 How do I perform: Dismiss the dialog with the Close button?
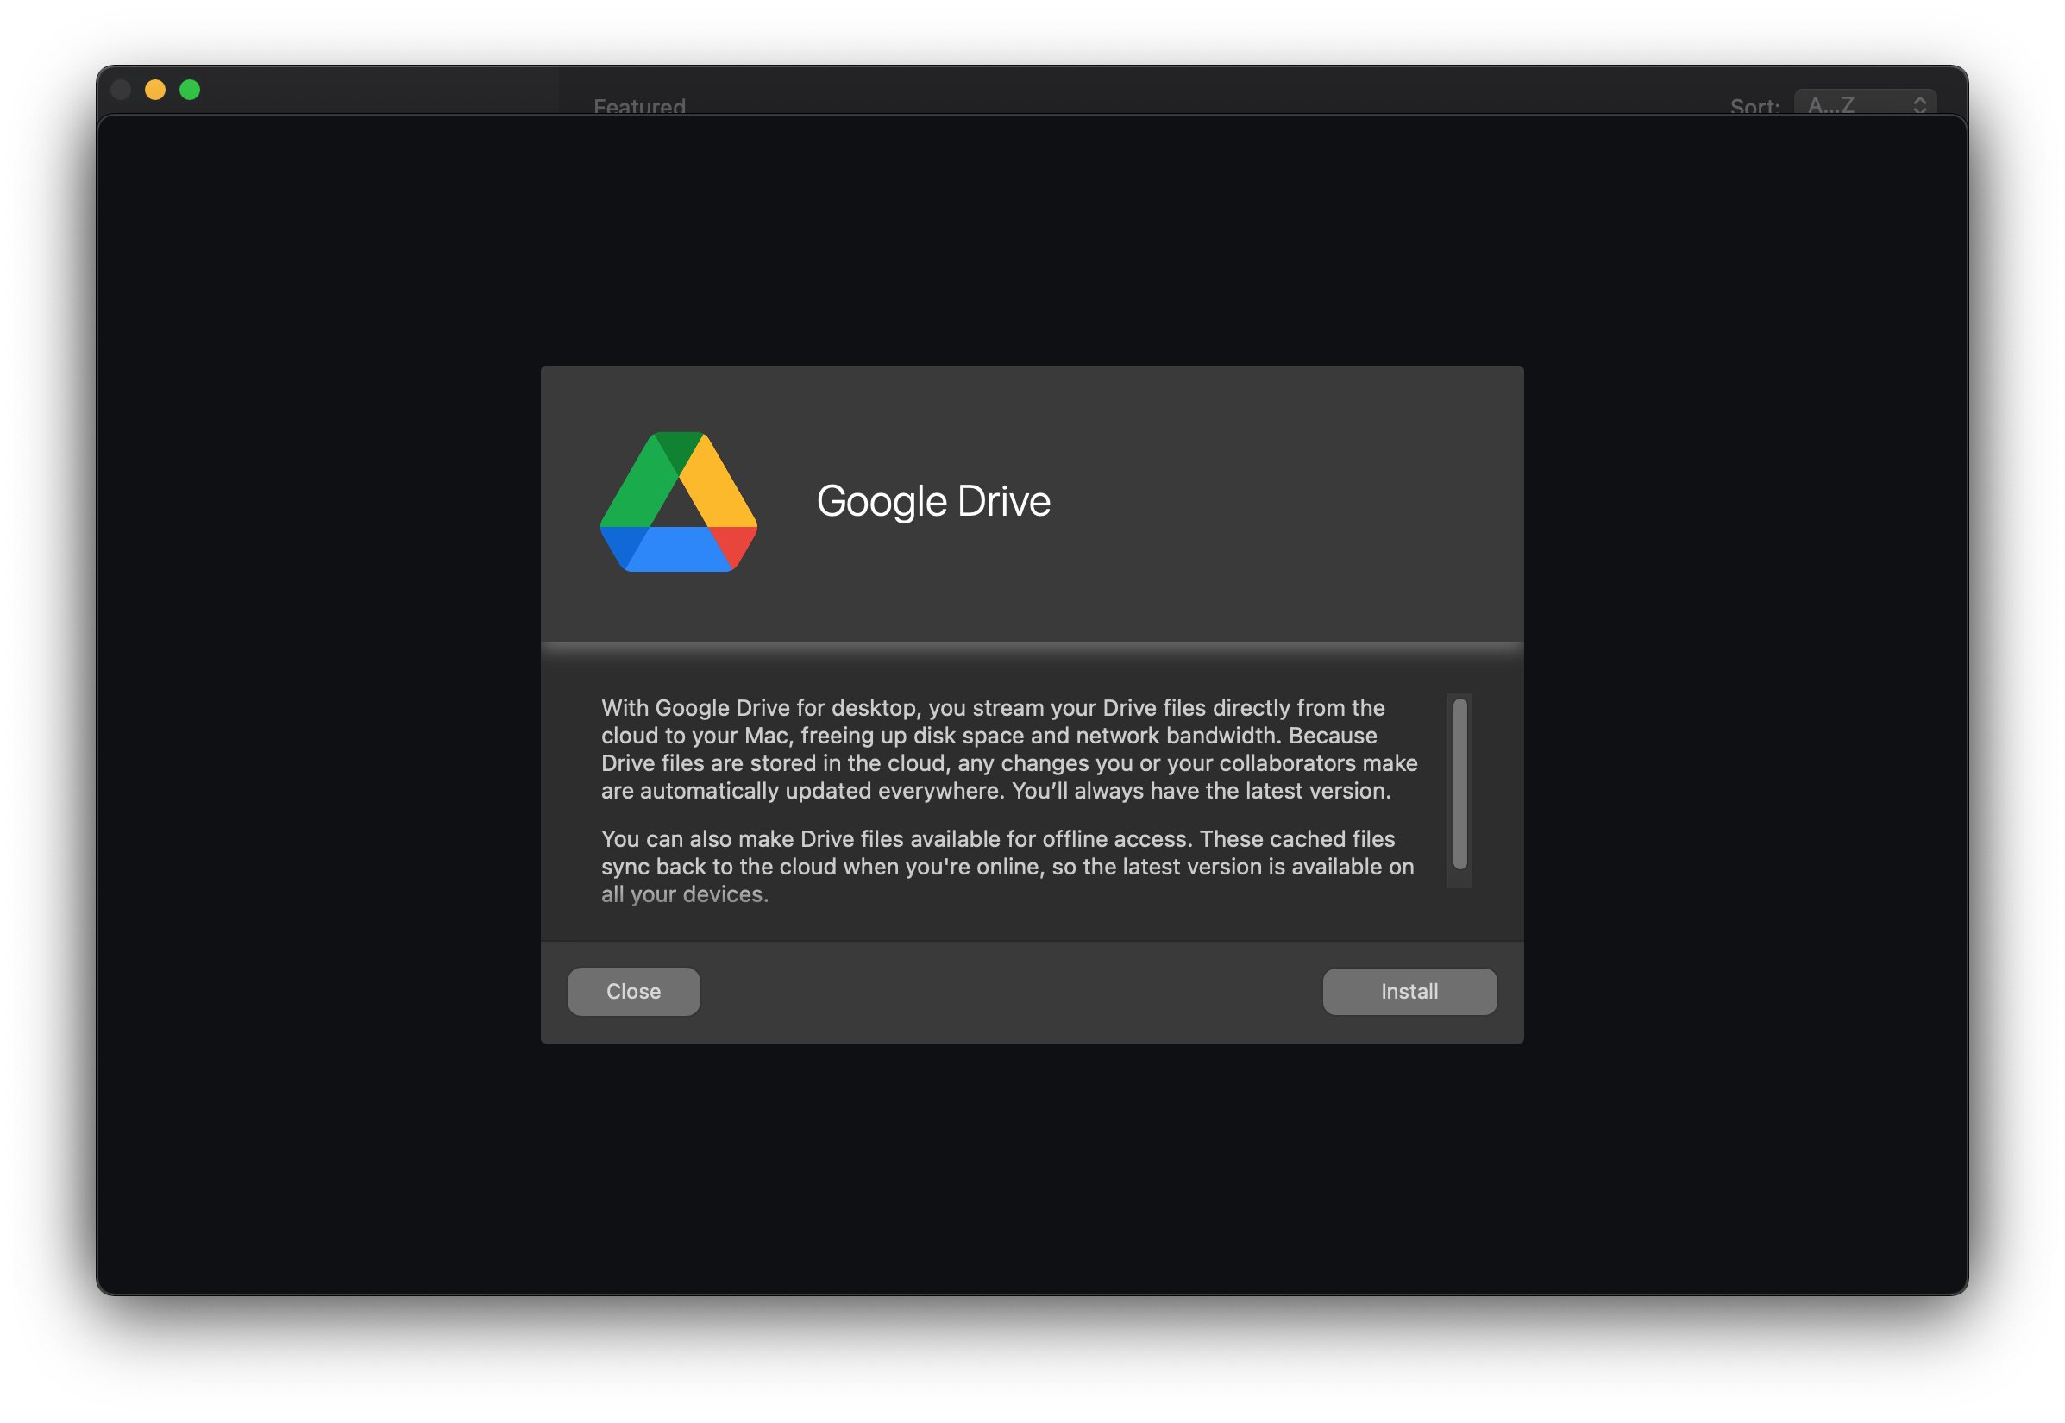click(x=633, y=992)
